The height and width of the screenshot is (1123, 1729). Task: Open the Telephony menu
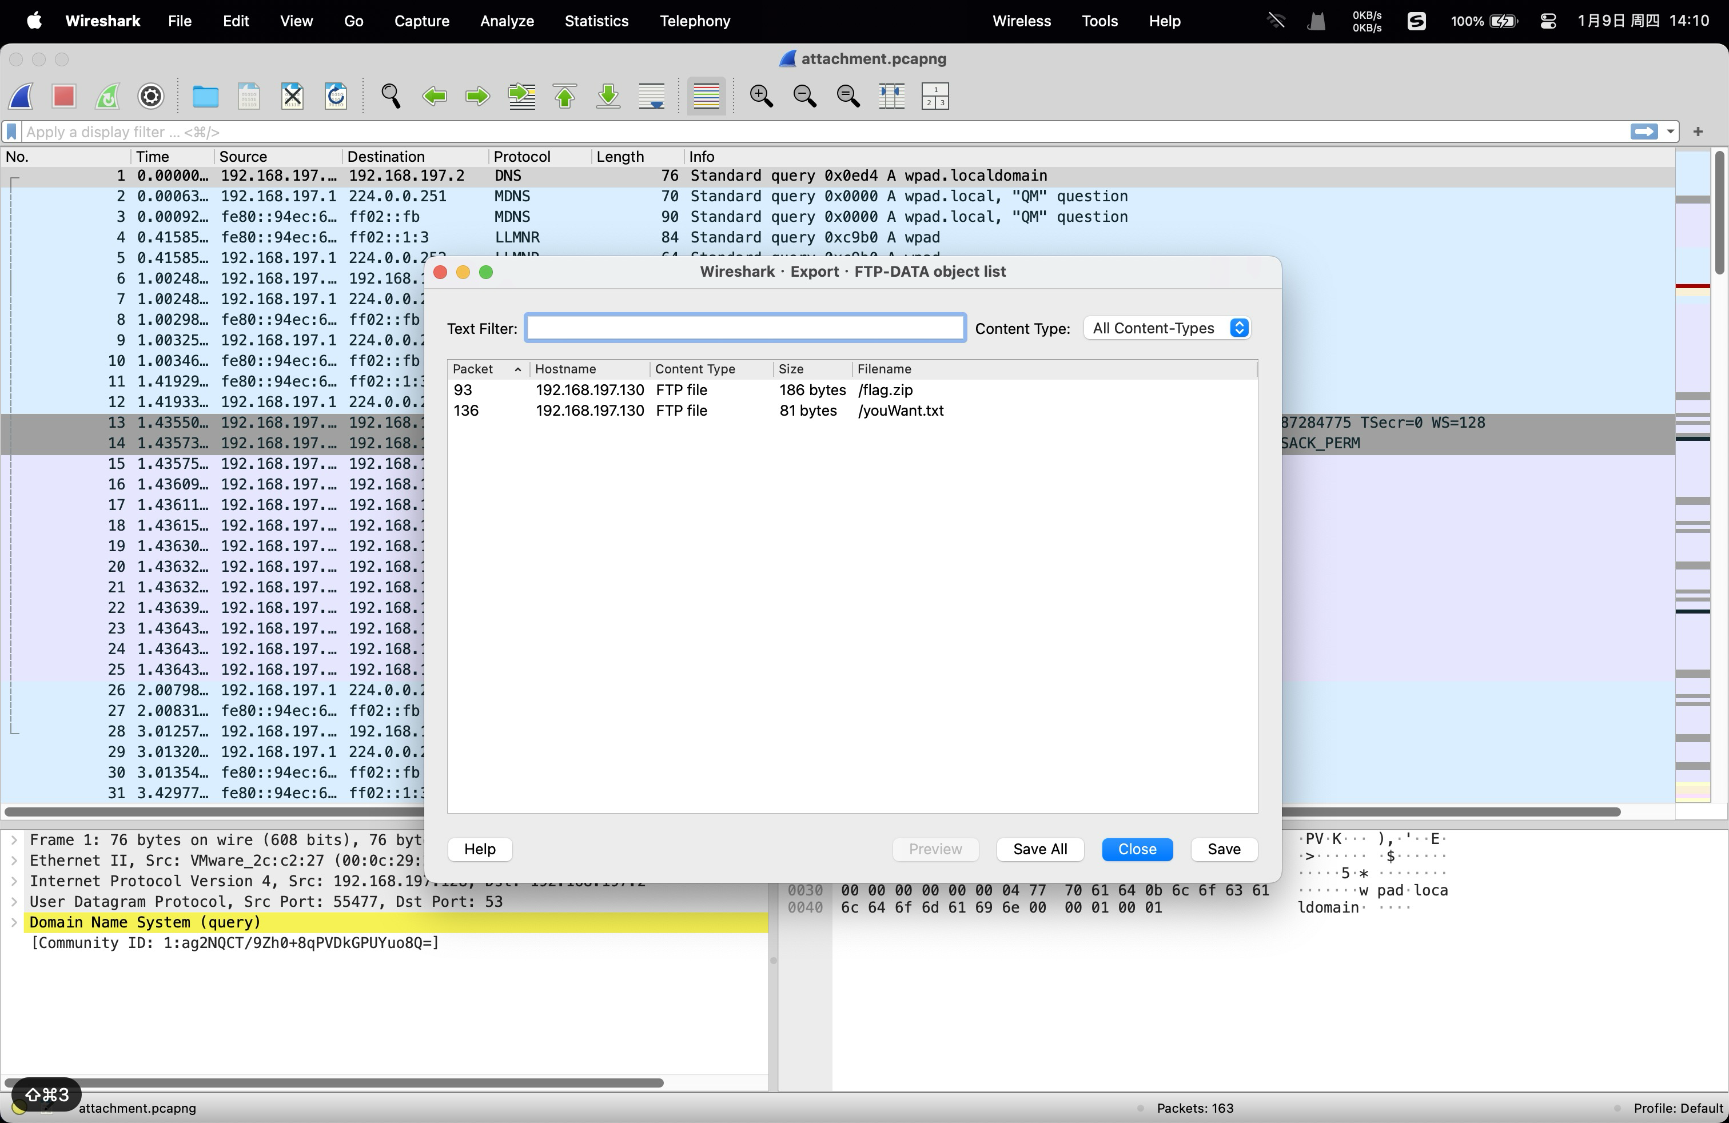[x=695, y=21]
